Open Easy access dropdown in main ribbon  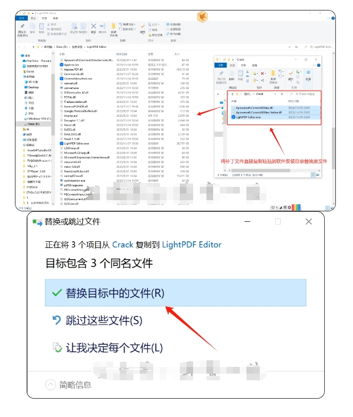pos(127,29)
